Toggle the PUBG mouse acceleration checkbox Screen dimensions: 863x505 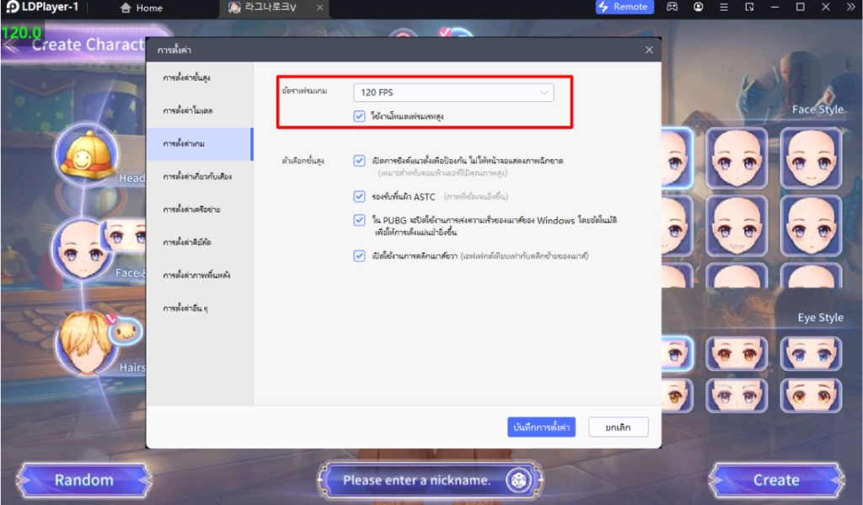tap(359, 220)
